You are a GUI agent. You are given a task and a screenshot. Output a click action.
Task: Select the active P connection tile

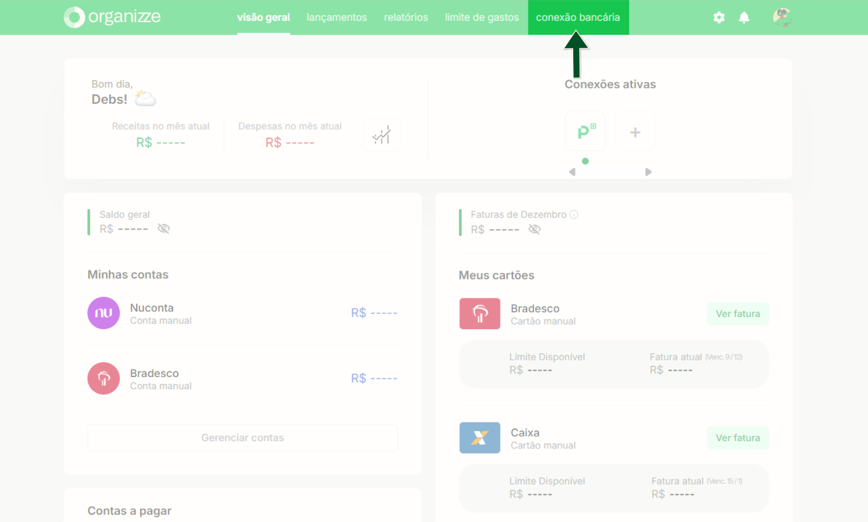coord(585,131)
